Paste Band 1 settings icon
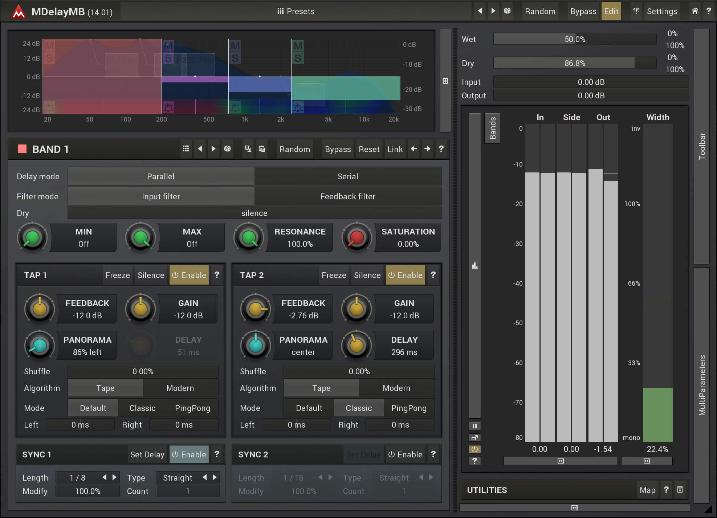The image size is (717, 518). click(262, 149)
